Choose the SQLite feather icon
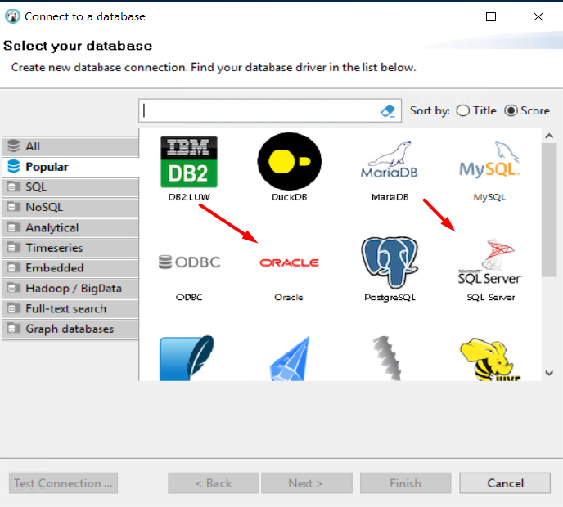 tap(187, 357)
